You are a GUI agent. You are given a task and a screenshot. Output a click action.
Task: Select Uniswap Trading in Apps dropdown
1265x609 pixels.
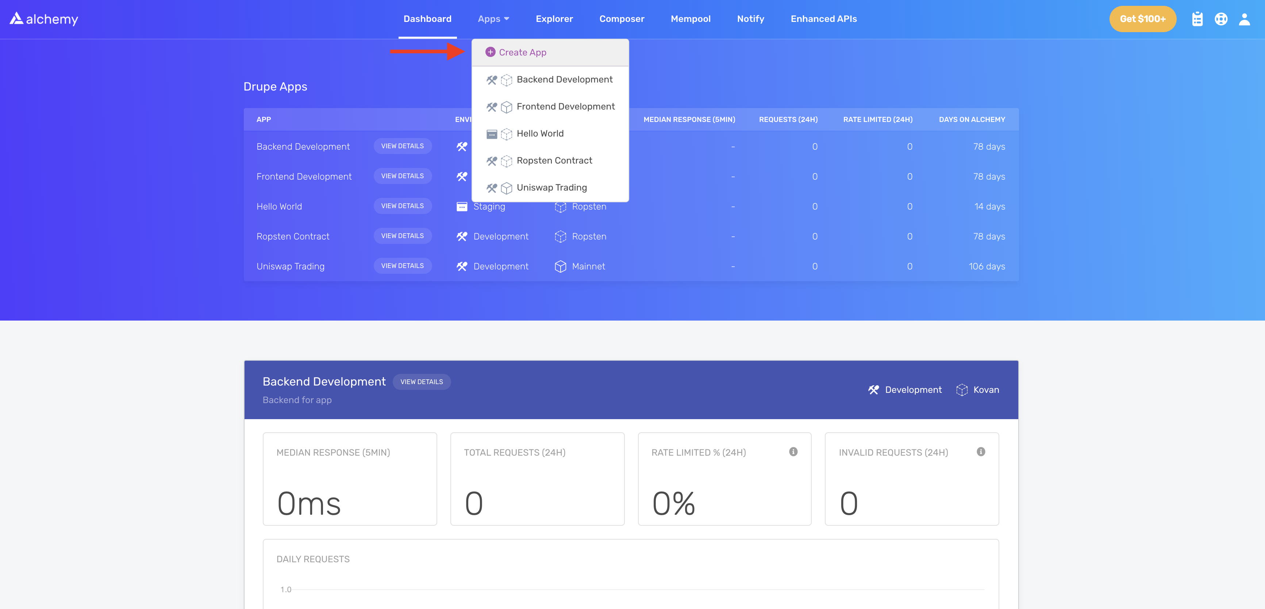pyautogui.click(x=550, y=188)
